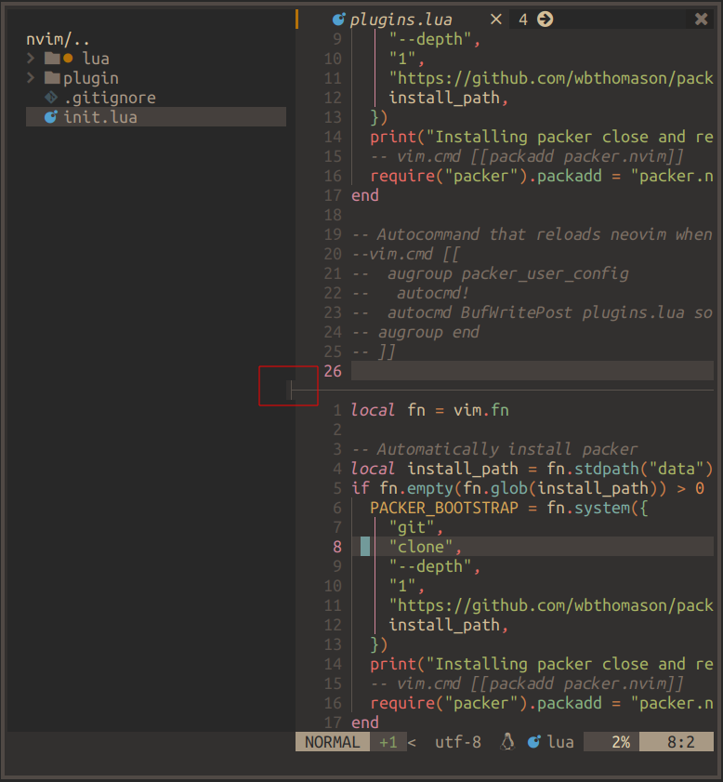This screenshot has width=723, height=782.
Task: Click the '-- Automatically install packer' comment
Action: [x=494, y=449]
